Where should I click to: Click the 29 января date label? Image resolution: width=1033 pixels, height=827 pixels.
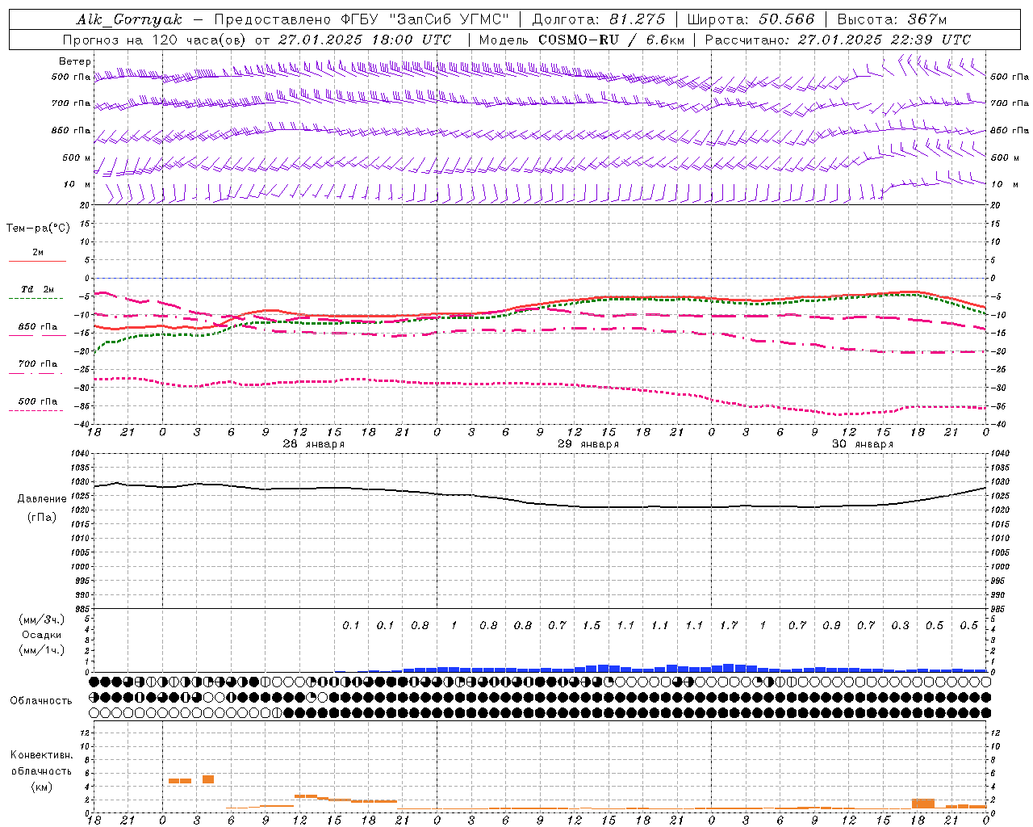(x=588, y=444)
